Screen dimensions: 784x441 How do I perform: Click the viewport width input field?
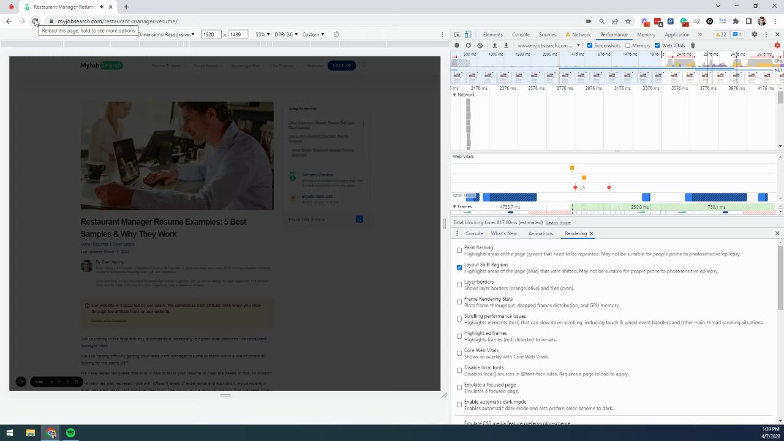(x=210, y=34)
